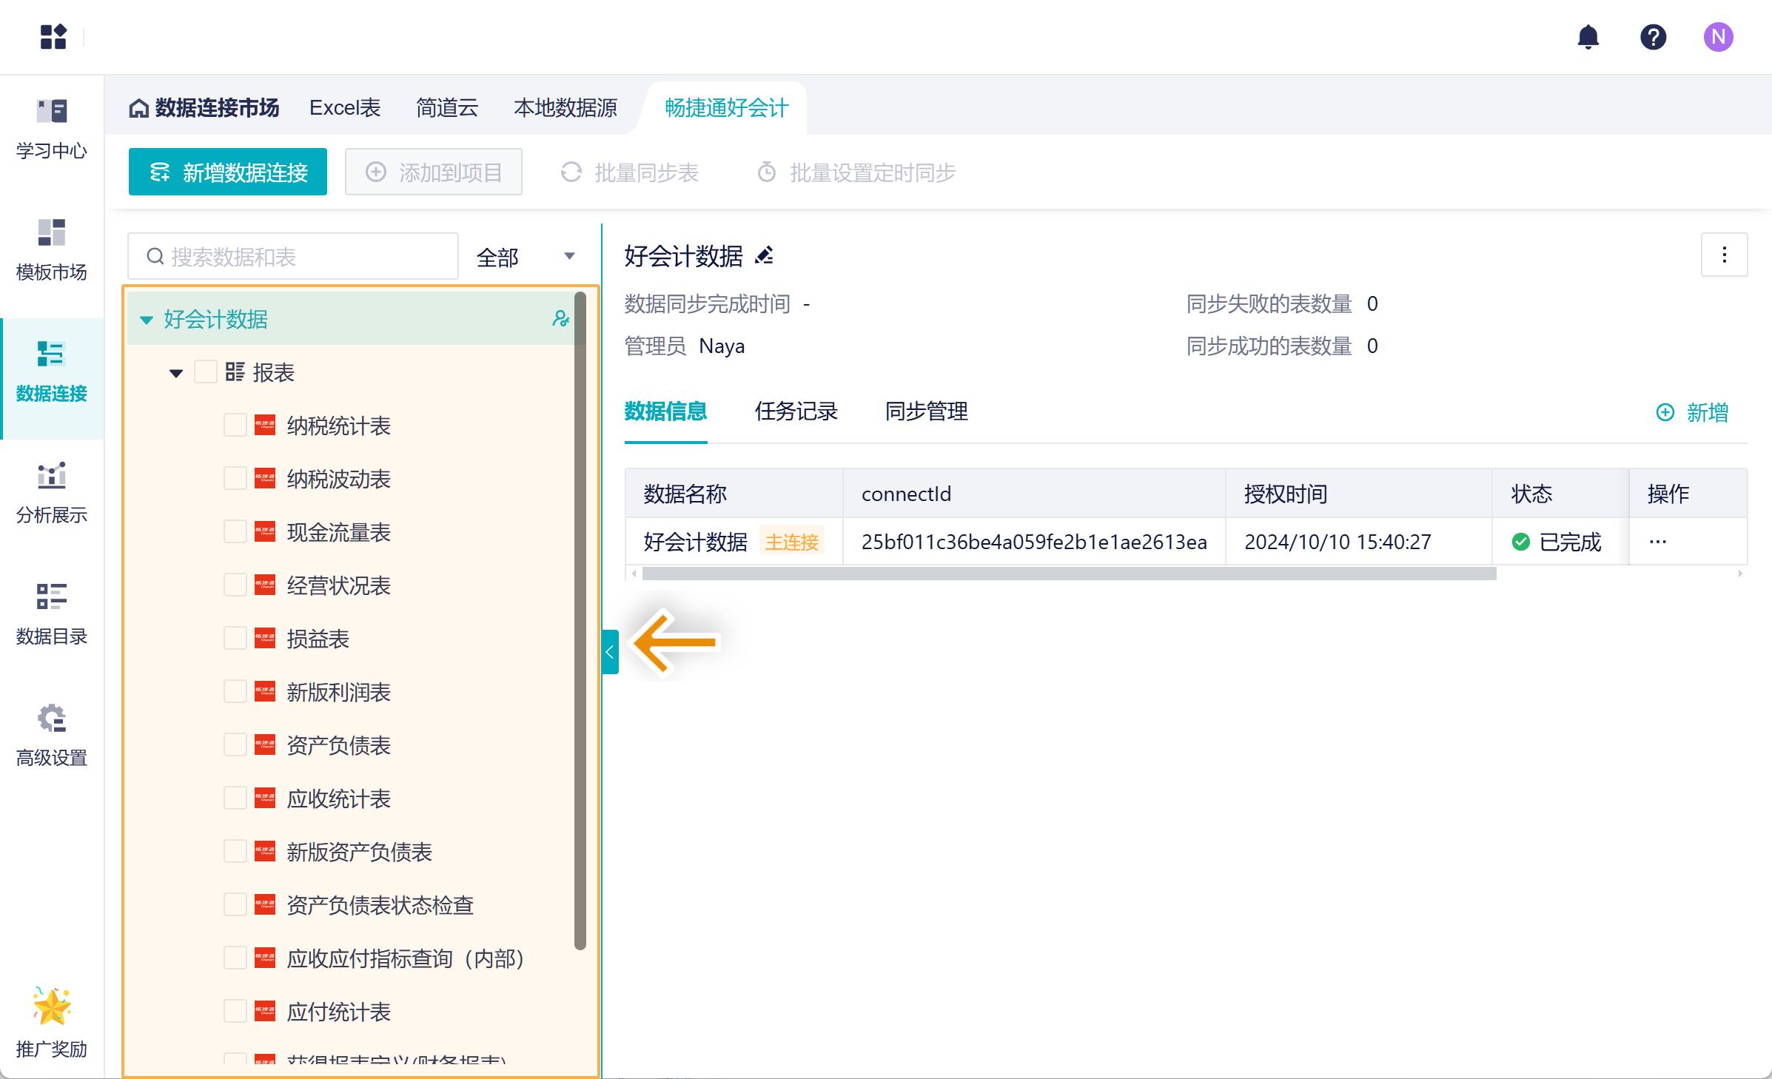The width and height of the screenshot is (1772, 1079).
Task: Open the vertical three-dot menu at top right
Action: pyautogui.click(x=1724, y=255)
